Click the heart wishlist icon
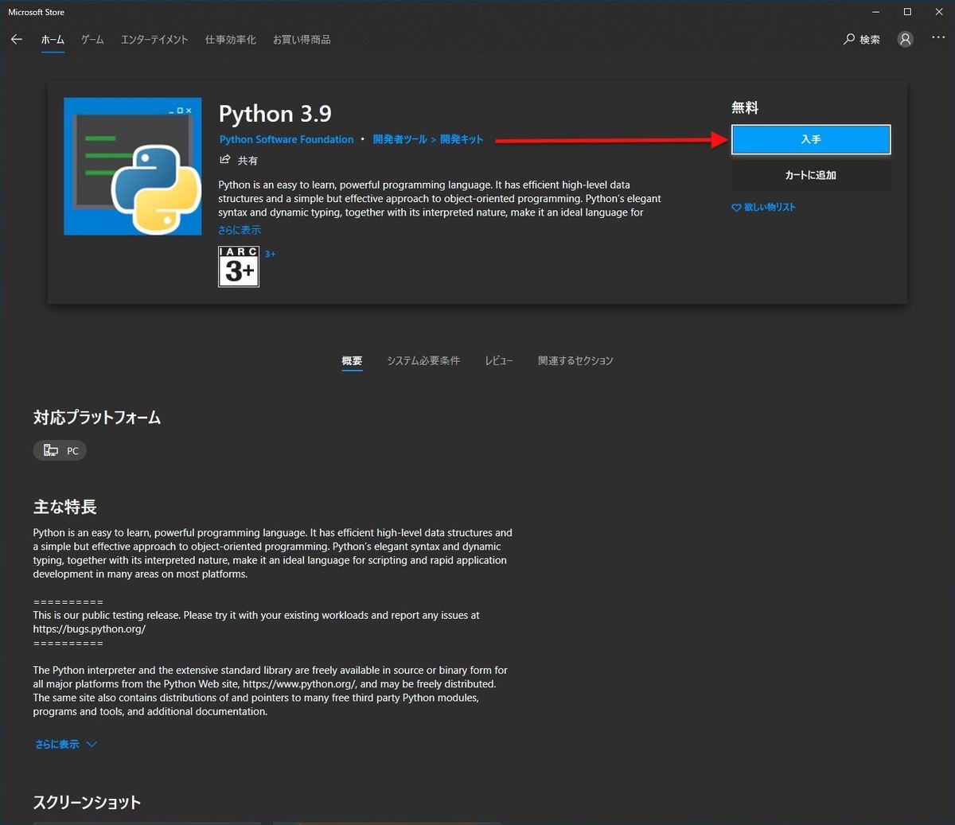Viewport: 955px width, 825px height. pos(736,208)
